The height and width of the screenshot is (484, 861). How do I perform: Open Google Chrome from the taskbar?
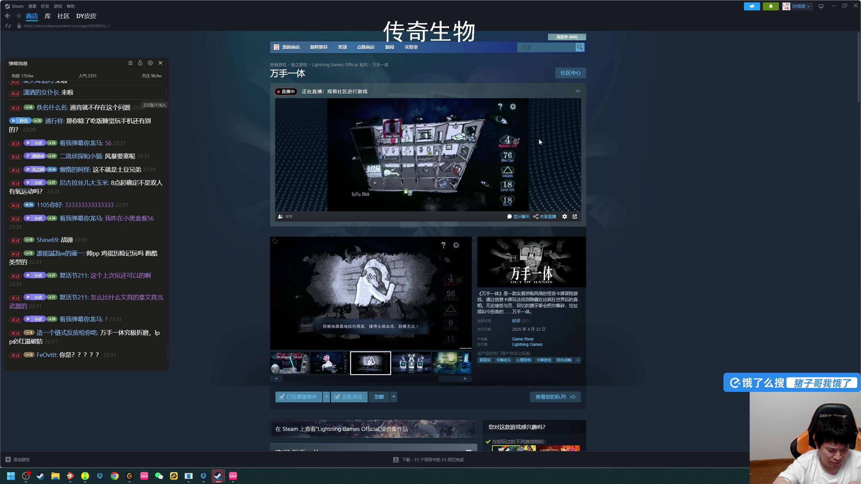tap(115, 476)
